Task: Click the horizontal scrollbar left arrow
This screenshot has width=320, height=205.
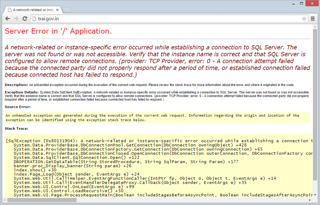Action: [x=5, y=200]
